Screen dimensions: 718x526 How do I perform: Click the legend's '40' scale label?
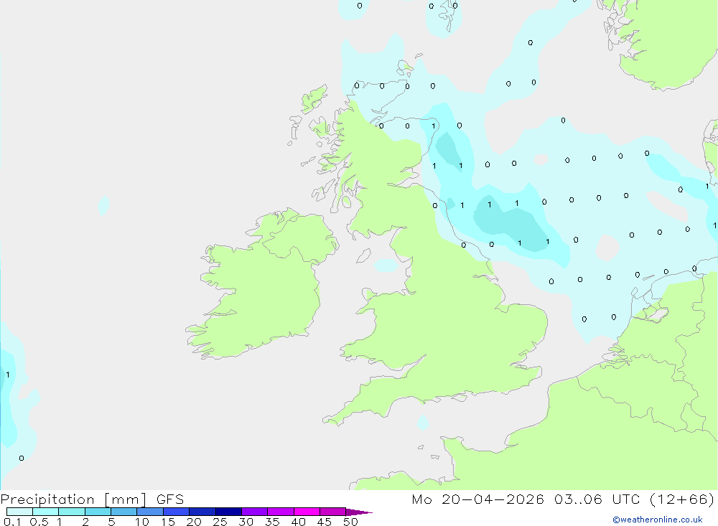298,522
